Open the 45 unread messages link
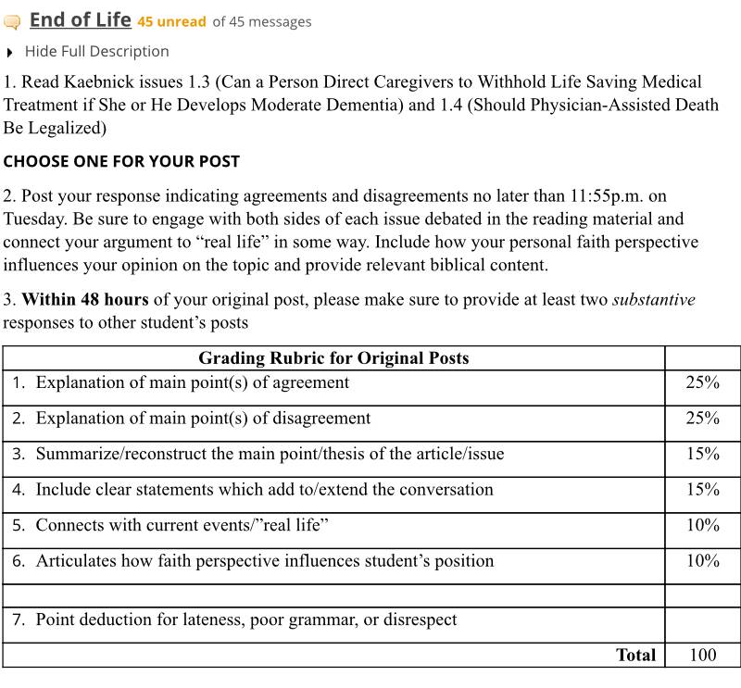This screenshot has height=688, width=741. pos(171,21)
